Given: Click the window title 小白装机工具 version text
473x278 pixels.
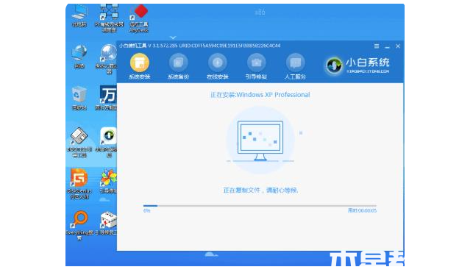Looking at the screenshot, I should coord(199,46).
